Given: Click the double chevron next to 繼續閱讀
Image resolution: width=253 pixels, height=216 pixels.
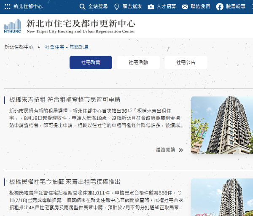Looking at the screenshot, I should (181, 150).
